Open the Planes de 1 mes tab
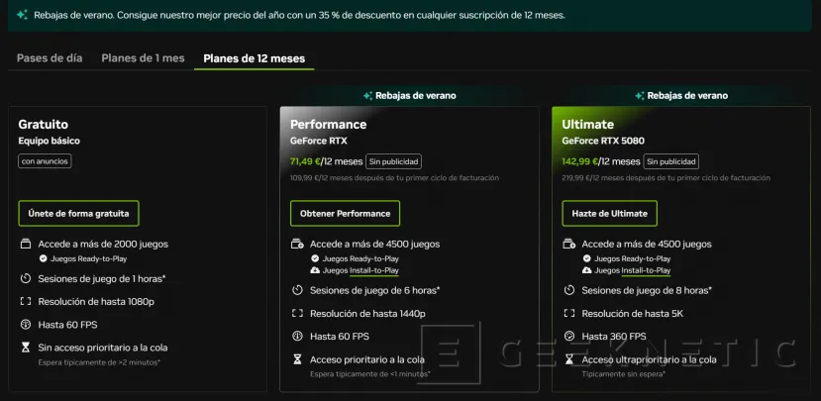This screenshot has height=401, width=821. (x=143, y=58)
